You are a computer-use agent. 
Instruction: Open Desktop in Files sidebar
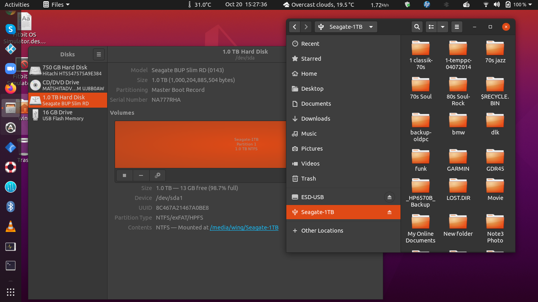coord(343,89)
